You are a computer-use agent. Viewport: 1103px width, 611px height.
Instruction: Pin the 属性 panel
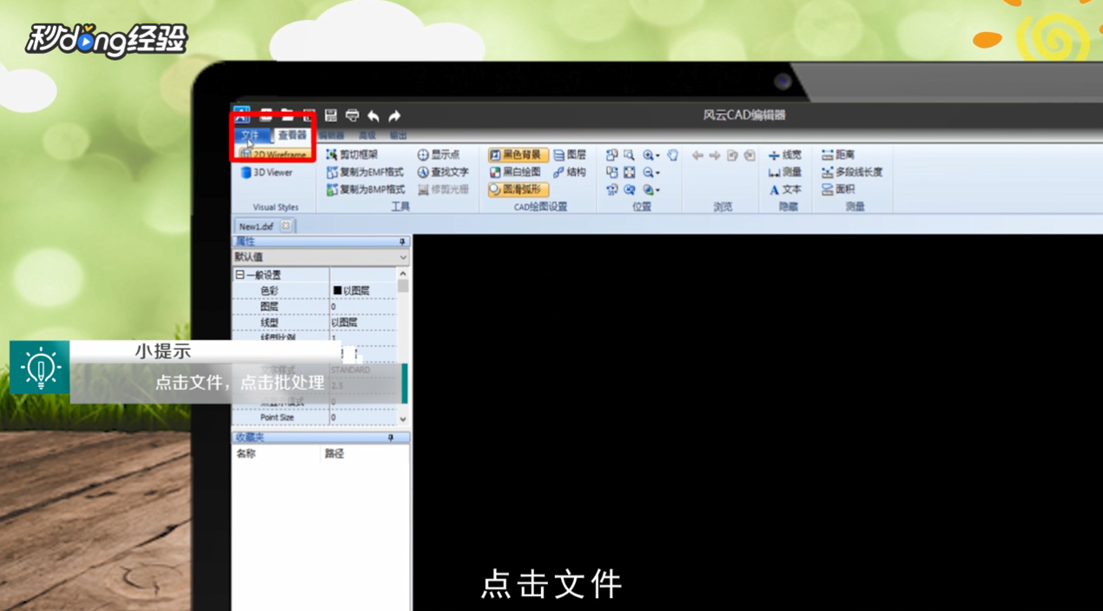click(402, 241)
